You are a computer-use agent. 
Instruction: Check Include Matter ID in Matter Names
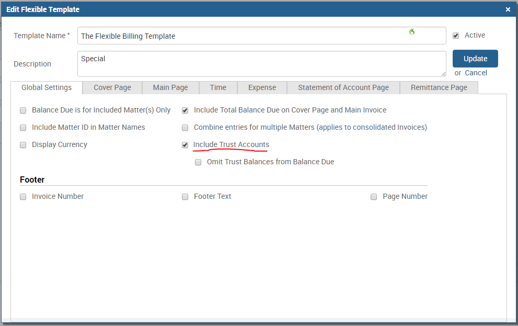coord(23,128)
